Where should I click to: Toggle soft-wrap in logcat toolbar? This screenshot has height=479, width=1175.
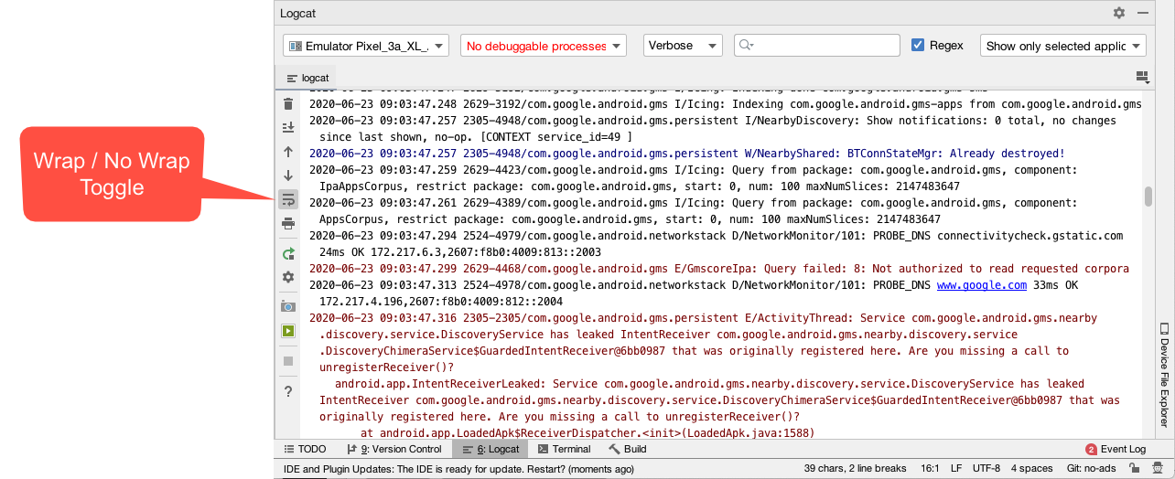pos(288,198)
